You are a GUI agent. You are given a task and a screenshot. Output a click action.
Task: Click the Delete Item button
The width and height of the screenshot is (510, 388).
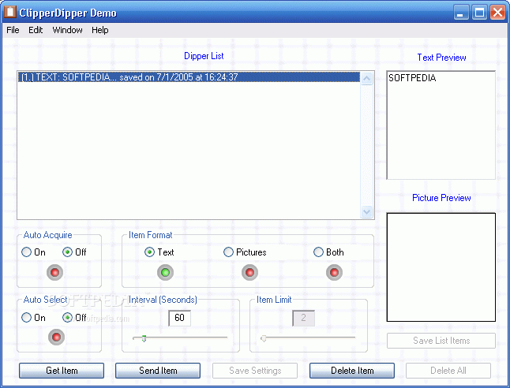point(352,371)
